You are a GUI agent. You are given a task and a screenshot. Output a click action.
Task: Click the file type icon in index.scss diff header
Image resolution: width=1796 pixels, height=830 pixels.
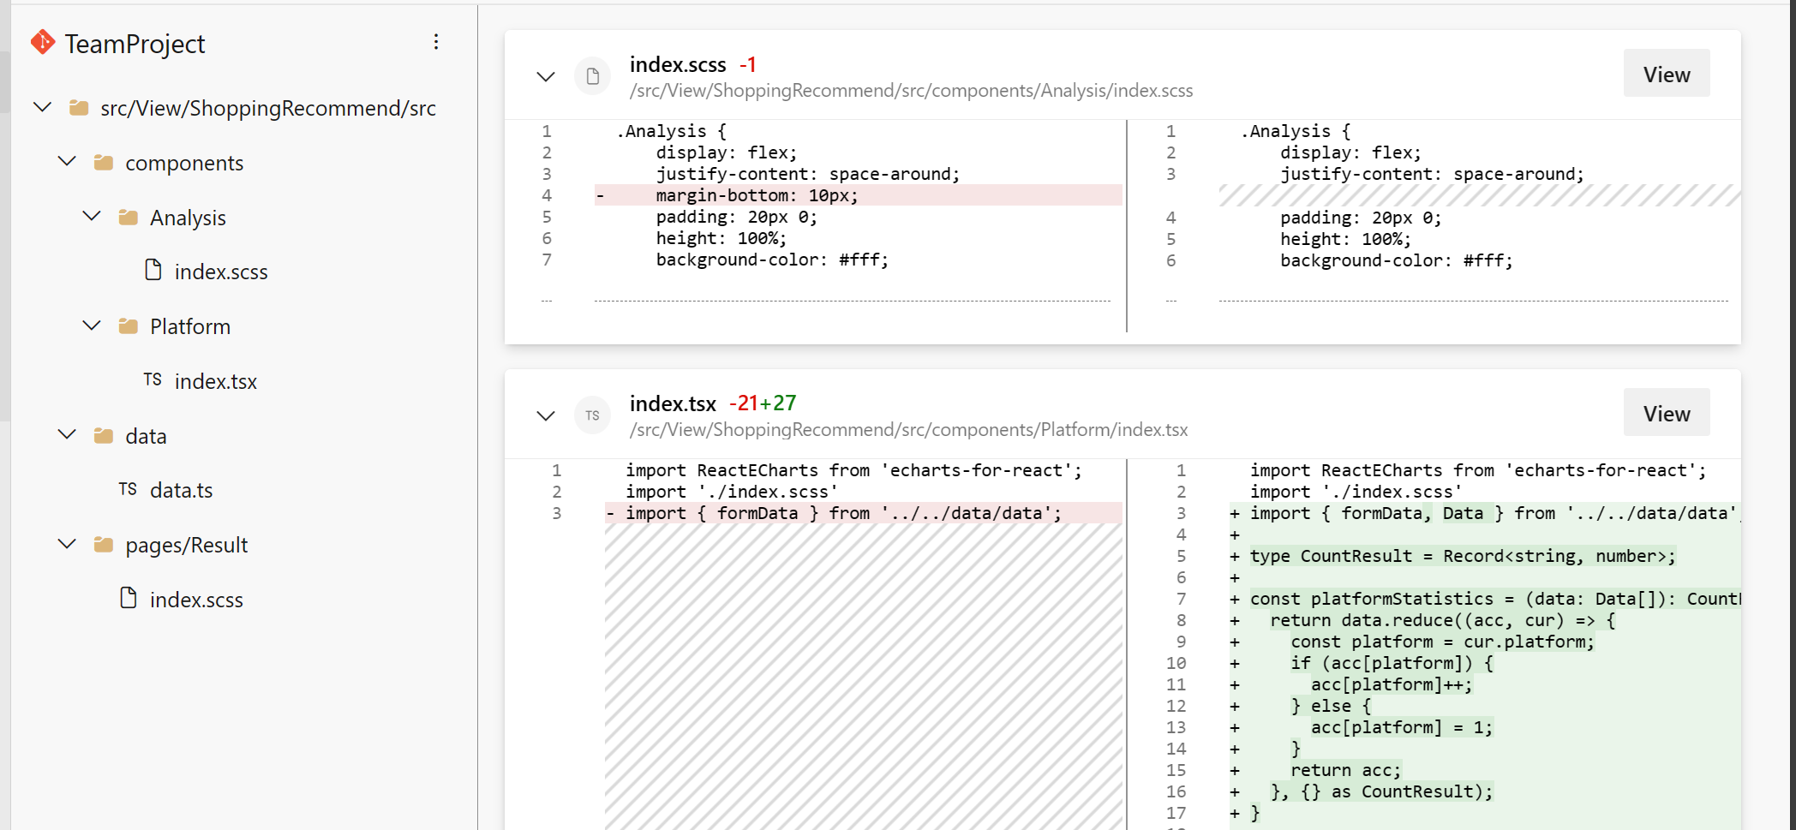[x=592, y=76]
